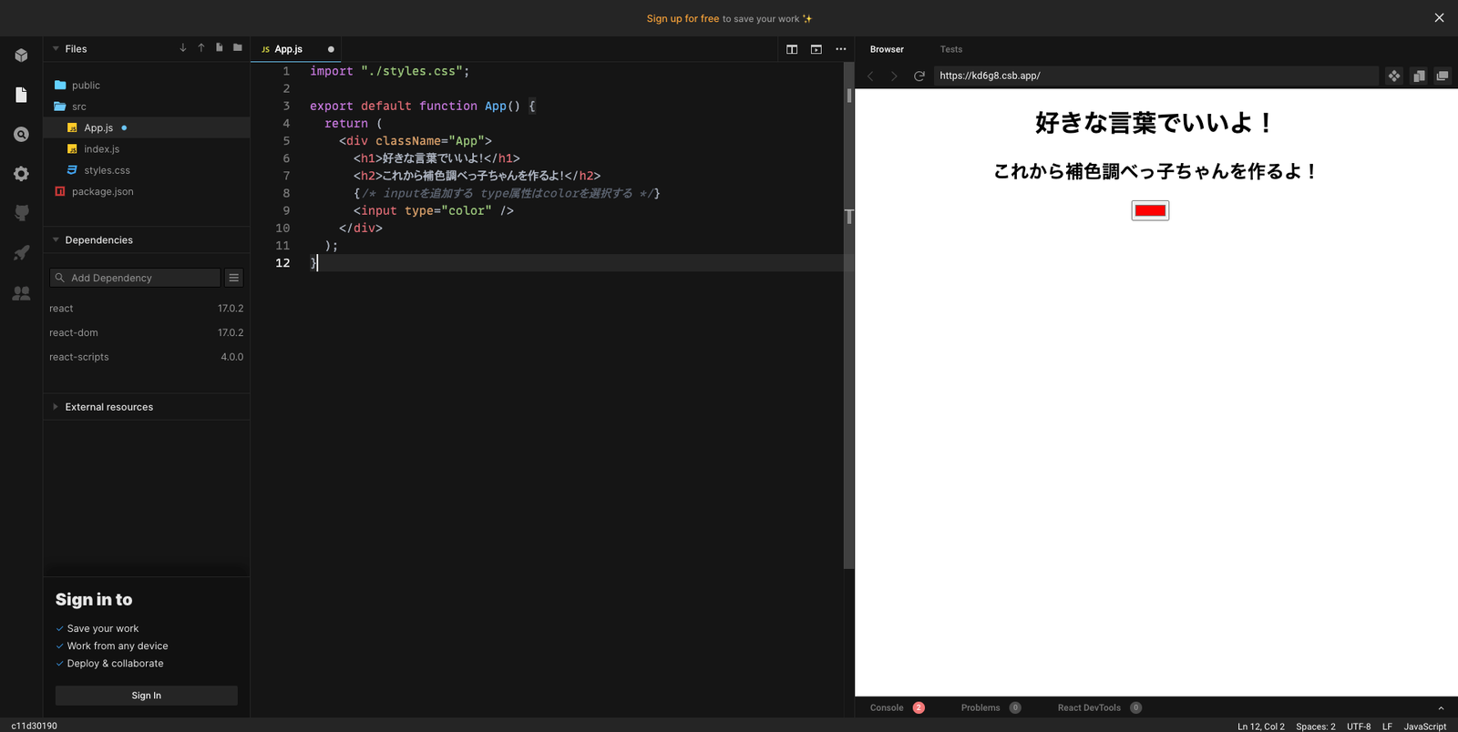Open preview in new window icon
The height and width of the screenshot is (732, 1458).
click(x=1443, y=76)
